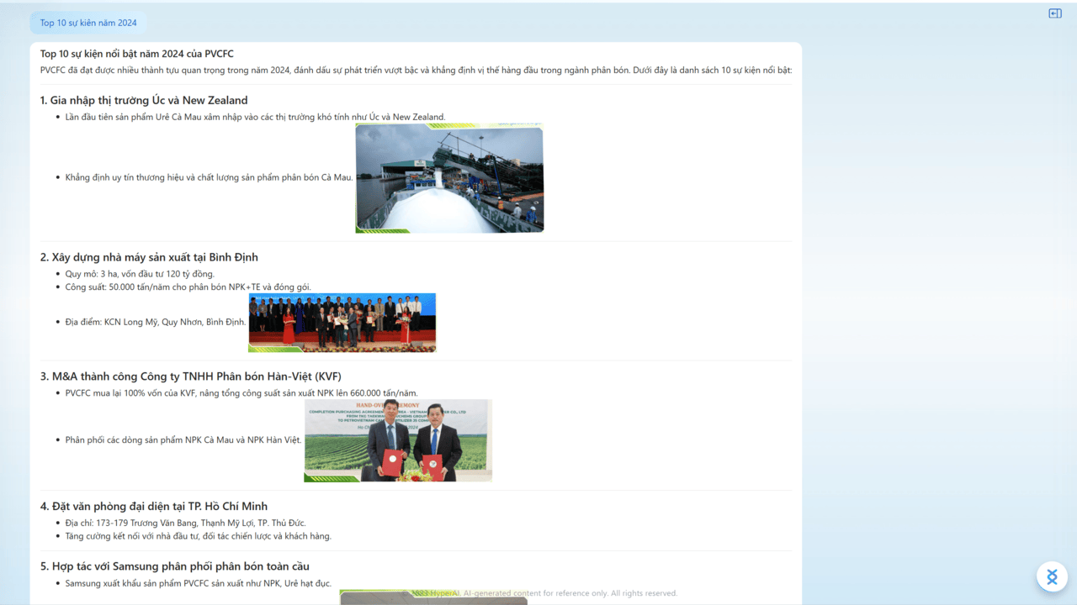Click heading "1. Gia nhập thị trường Úc và New Zealand"
This screenshot has height=605, width=1077.
point(144,100)
